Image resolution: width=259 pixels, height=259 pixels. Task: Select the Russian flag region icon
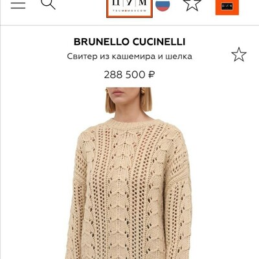point(163,5)
